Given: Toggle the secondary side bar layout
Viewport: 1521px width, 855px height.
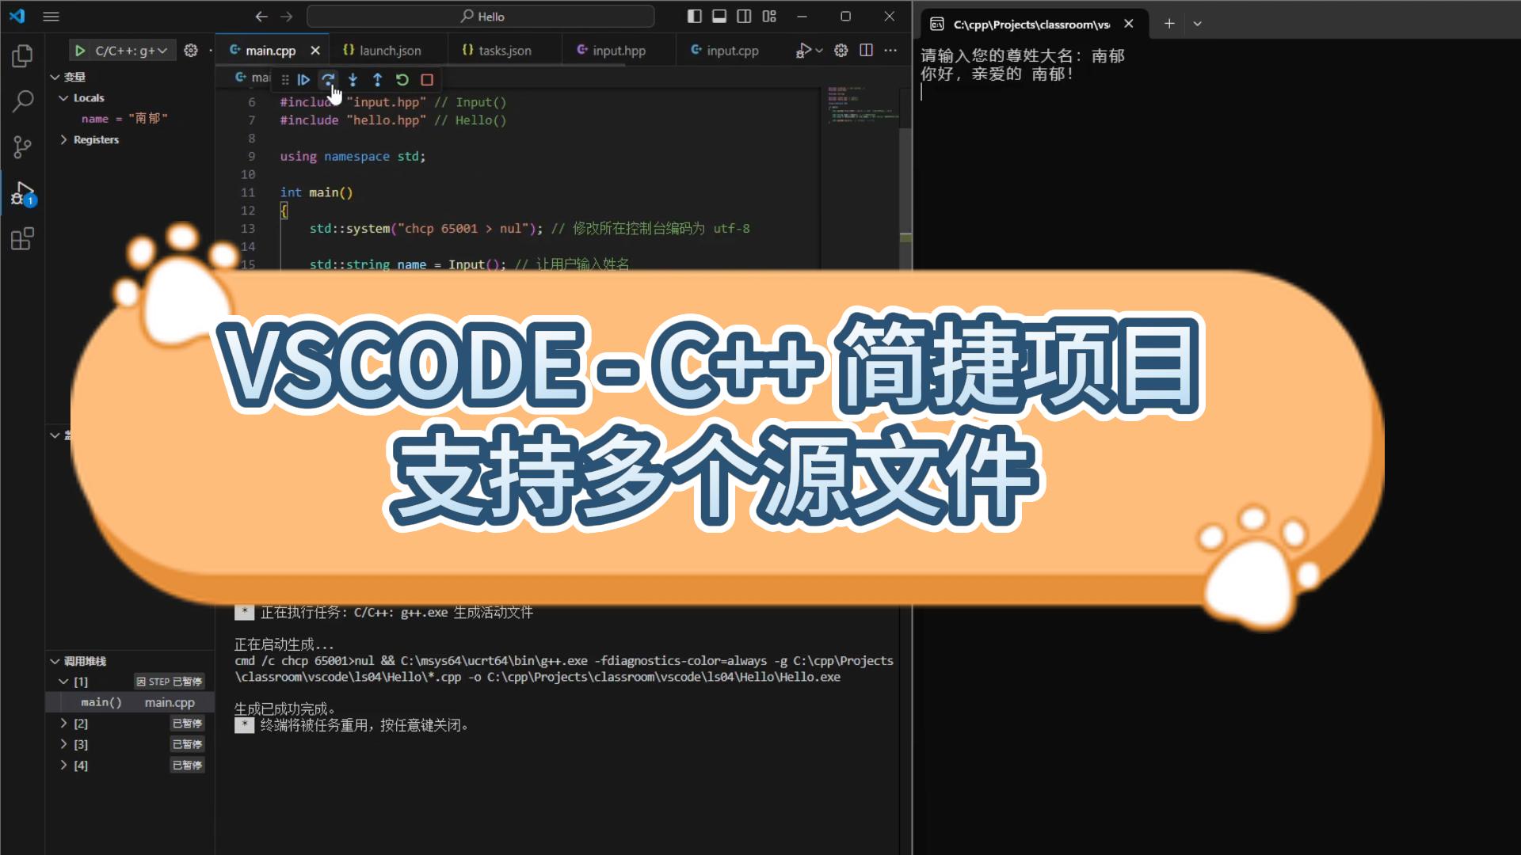Looking at the screenshot, I should tap(744, 16).
